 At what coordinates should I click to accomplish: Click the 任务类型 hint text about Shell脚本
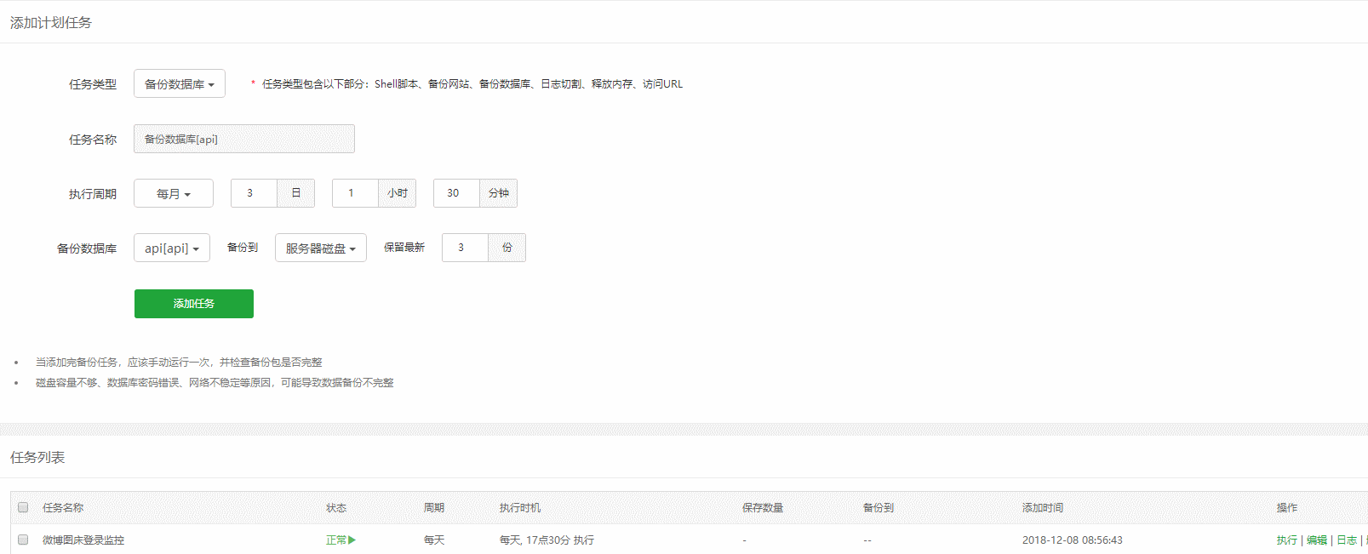pos(466,83)
